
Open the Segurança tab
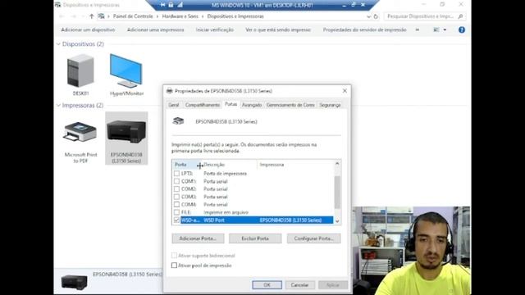click(x=330, y=105)
